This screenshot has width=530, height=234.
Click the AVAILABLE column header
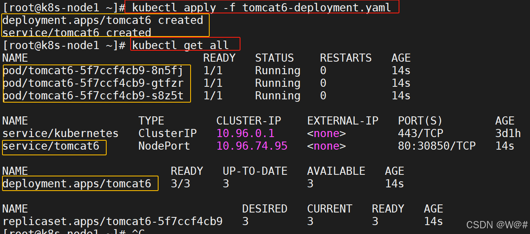pyautogui.click(x=336, y=171)
